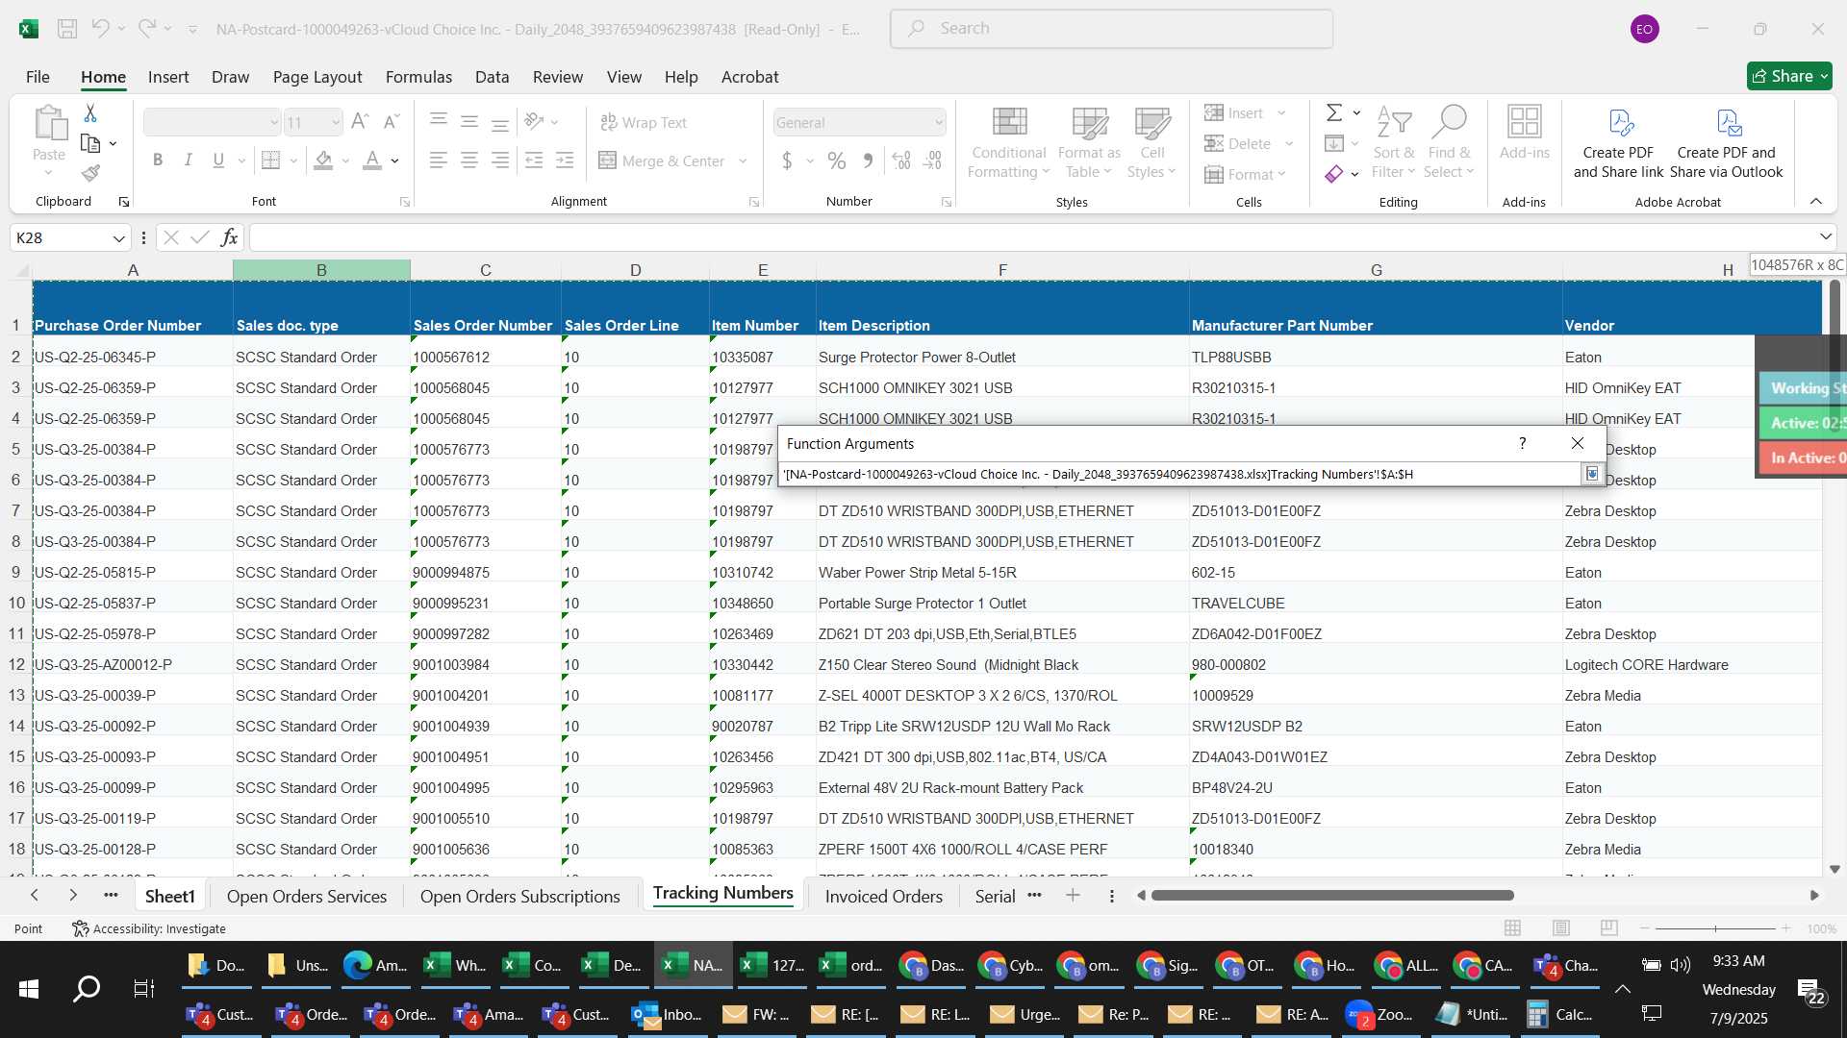
Task: Select center horizontal alignment
Action: point(469,161)
